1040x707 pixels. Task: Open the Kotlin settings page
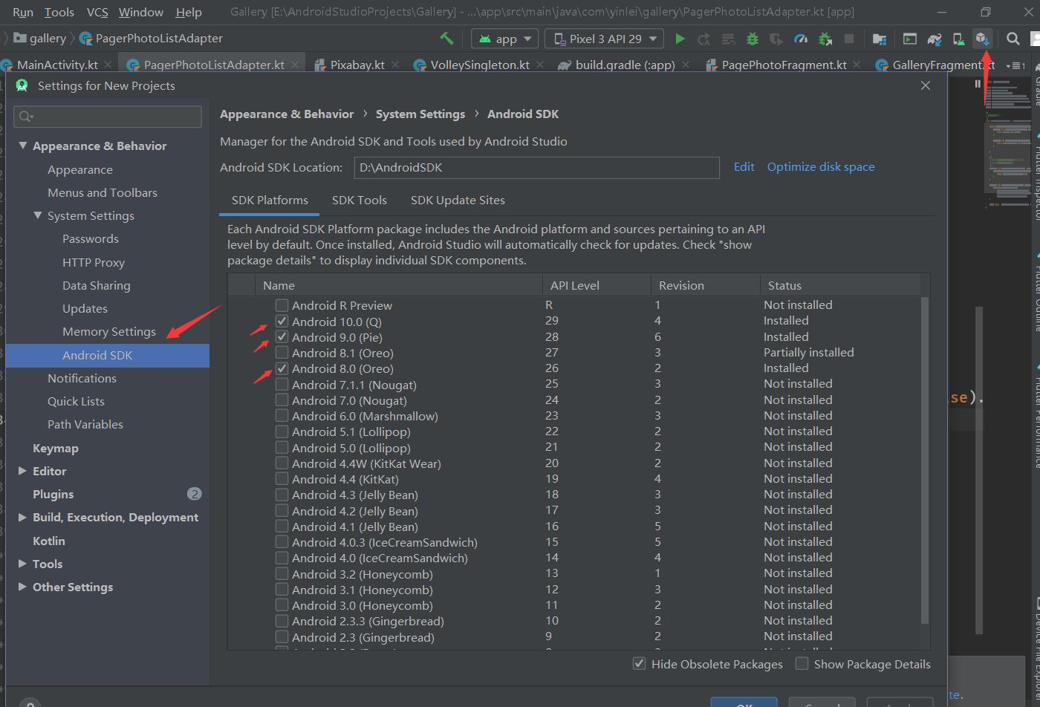[x=49, y=541]
